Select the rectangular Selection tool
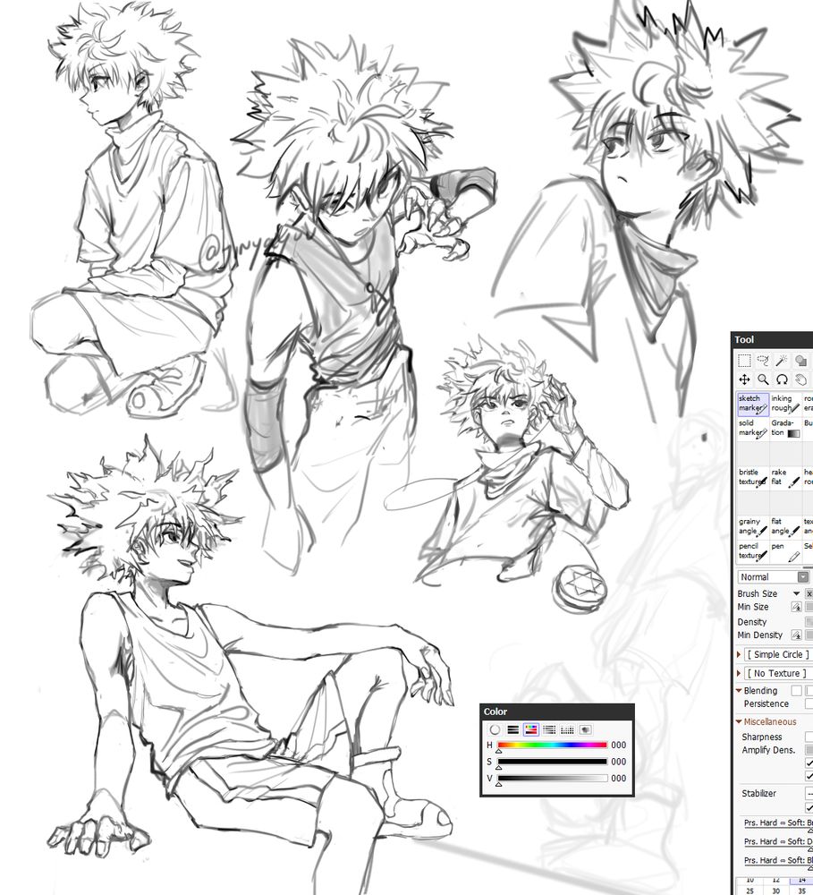The width and height of the screenshot is (813, 895). pyautogui.click(x=744, y=360)
